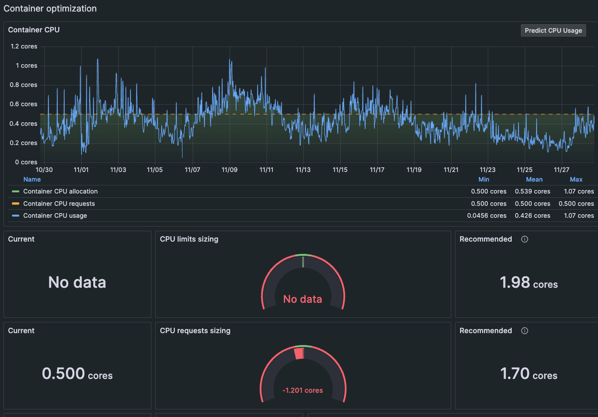Sort the legend by the Max column
Image resolution: width=598 pixels, height=417 pixels.
(576, 179)
